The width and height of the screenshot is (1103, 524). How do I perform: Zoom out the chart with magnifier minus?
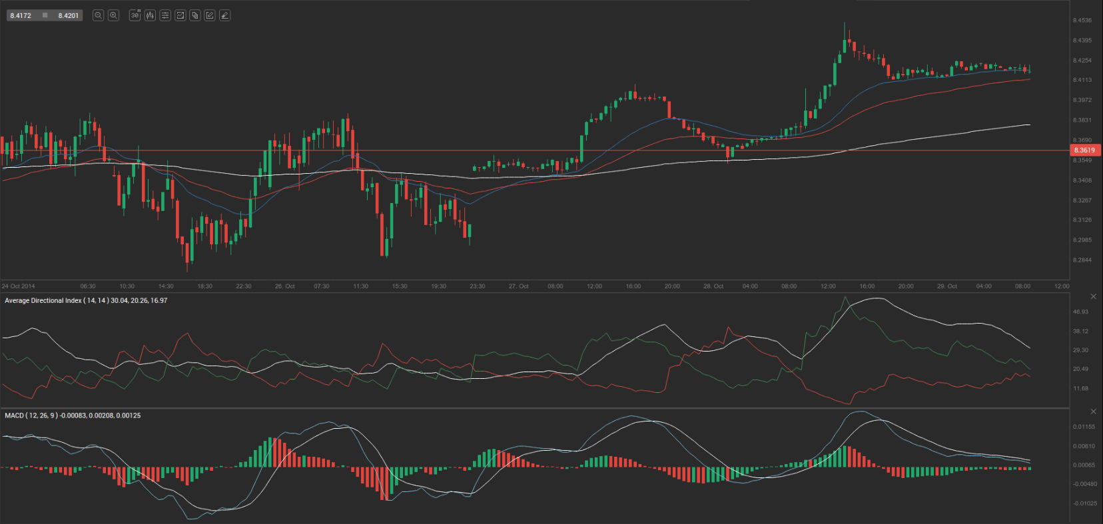tap(98, 15)
